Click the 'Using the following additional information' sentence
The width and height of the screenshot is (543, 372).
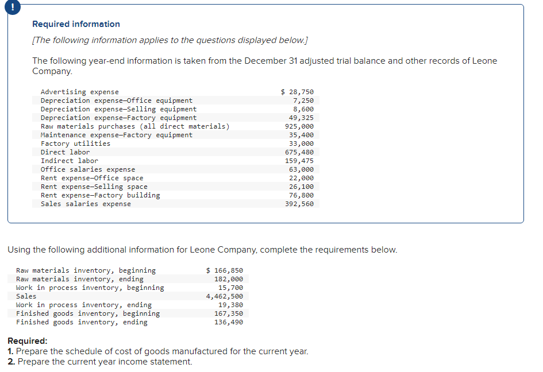(x=202, y=250)
